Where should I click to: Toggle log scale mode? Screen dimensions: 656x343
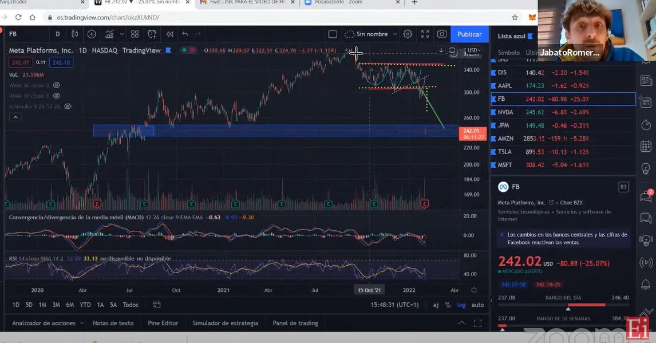pyautogui.click(x=461, y=305)
